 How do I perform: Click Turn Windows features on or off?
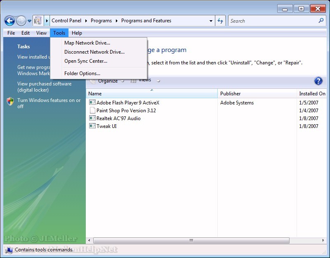click(49, 103)
